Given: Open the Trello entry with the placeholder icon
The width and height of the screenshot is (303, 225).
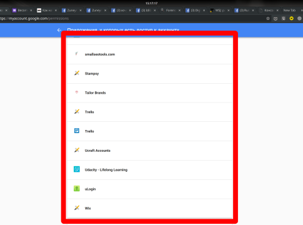Looking at the screenshot, I should pyautogui.click(x=149, y=112).
